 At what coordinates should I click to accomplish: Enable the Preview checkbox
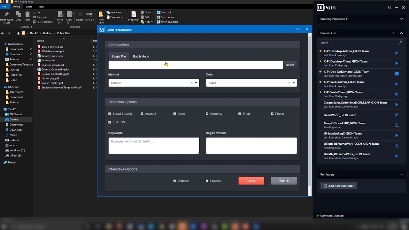pyautogui.click(x=207, y=181)
